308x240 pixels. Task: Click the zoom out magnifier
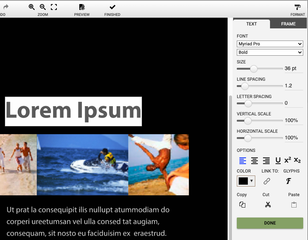pos(43,7)
